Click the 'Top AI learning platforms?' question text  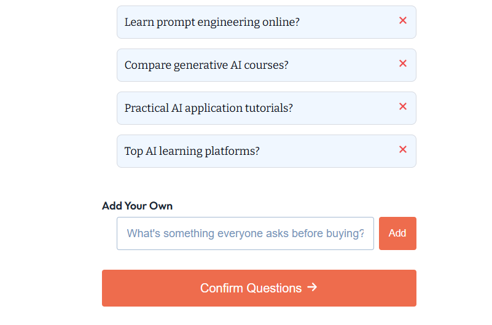[192, 151]
